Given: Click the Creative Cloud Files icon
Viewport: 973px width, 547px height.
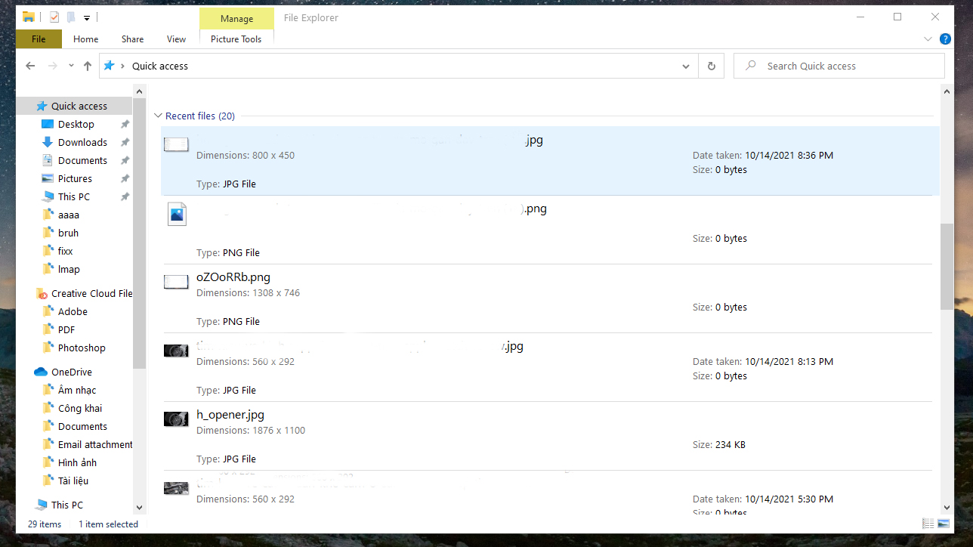Looking at the screenshot, I should 42,293.
